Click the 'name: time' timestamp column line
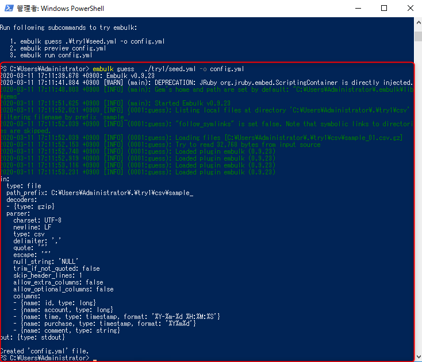Image resolution: width=422 pixels, height=362 pixels. click(x=117, y=317)
